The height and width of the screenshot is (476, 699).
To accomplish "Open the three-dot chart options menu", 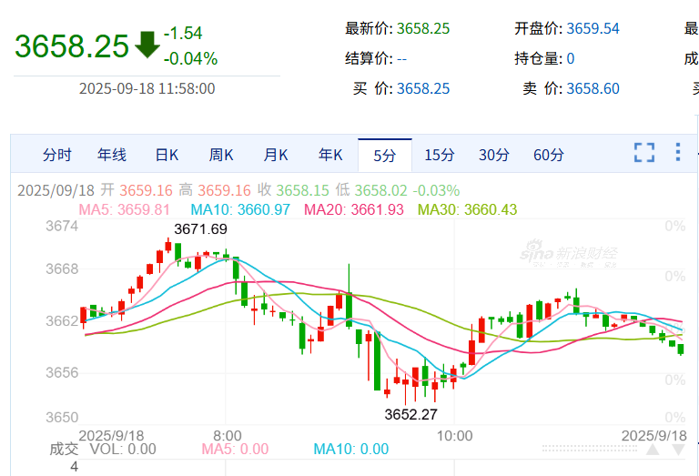I will pyautogui.click(x=678, y=153).
